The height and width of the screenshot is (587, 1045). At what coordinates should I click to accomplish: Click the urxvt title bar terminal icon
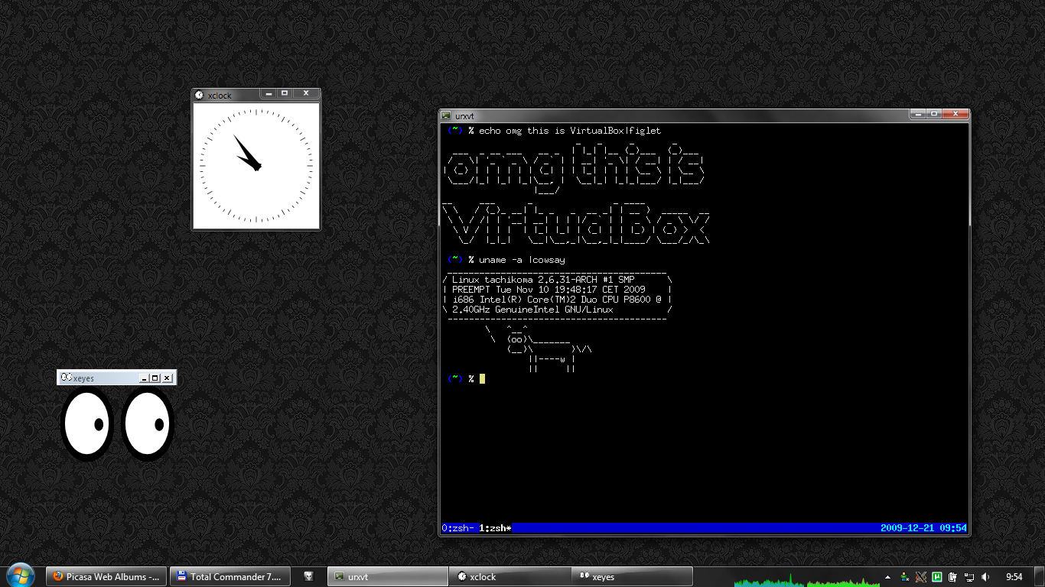coord(445,115)
